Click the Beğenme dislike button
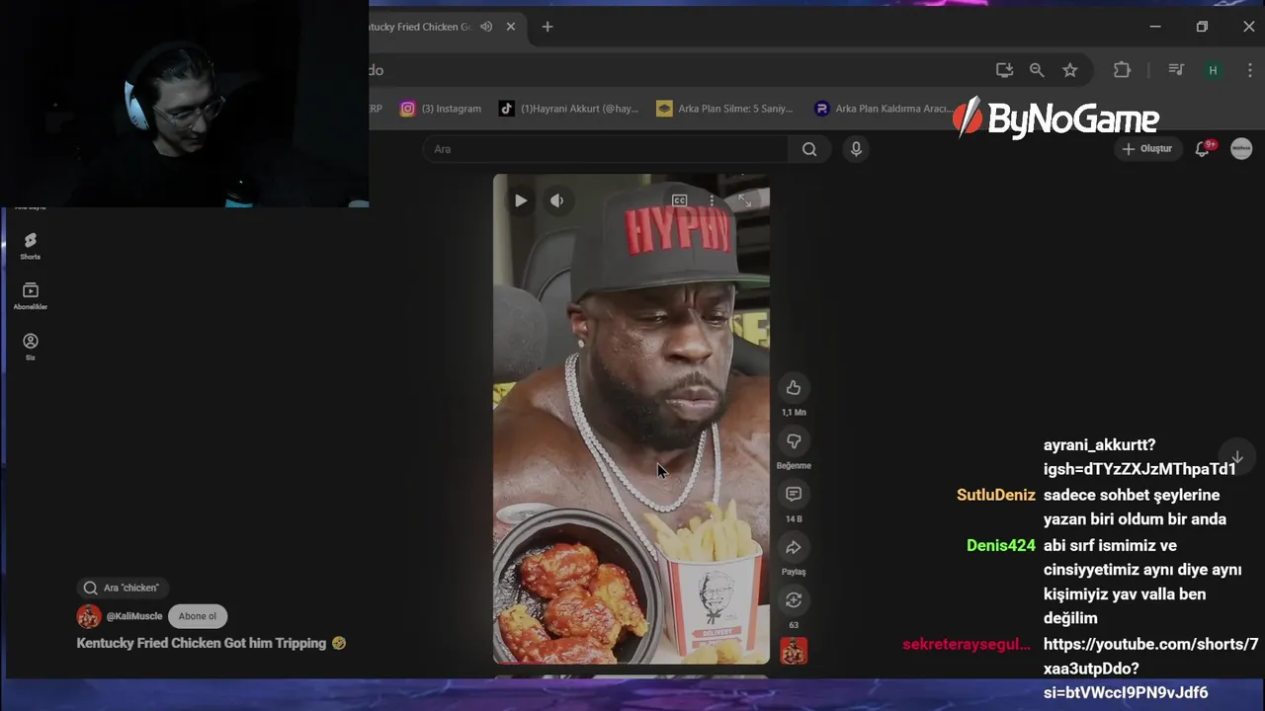This screenshot has width=1265, height=711. click(x=794, y=441)
